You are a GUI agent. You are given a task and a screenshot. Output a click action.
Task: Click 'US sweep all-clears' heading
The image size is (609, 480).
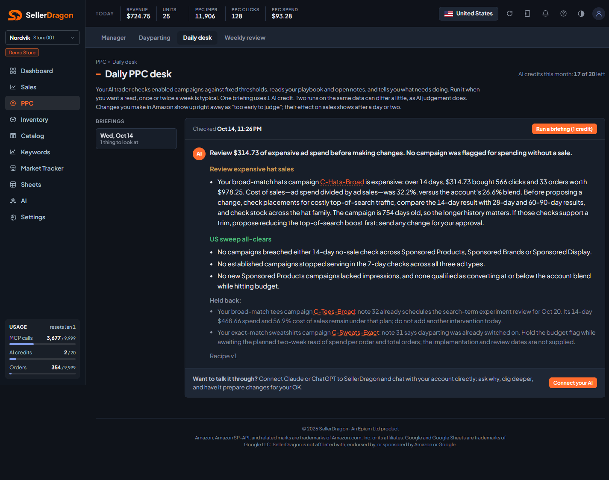241,239
